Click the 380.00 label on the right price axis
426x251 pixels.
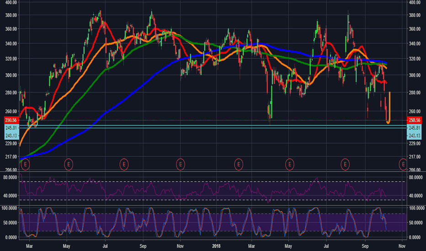415,15
